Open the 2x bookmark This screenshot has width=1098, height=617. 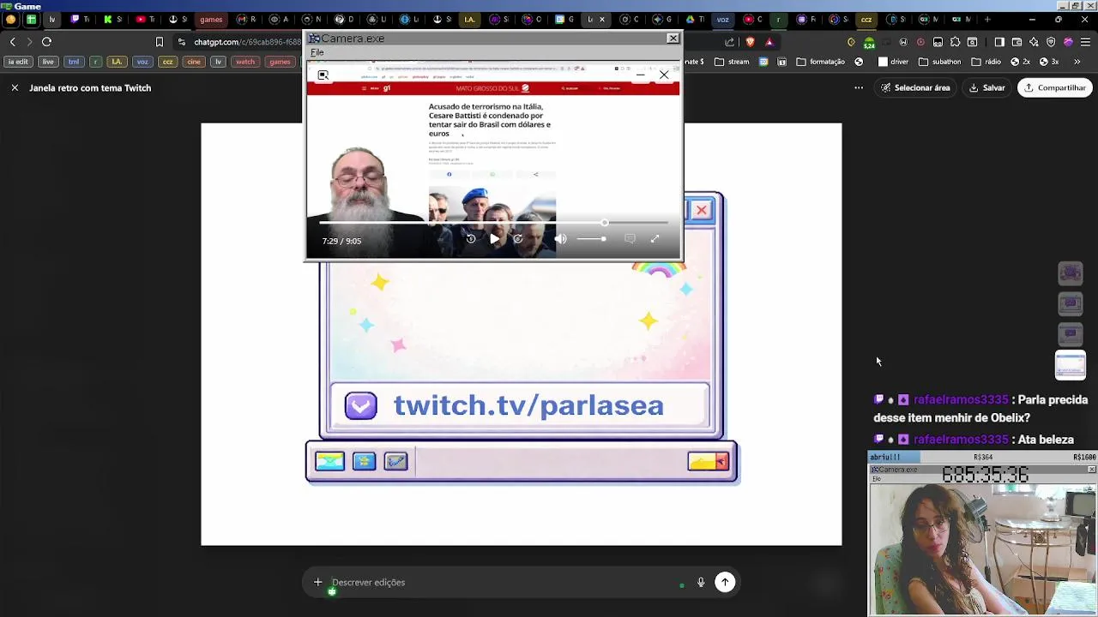click(1019, 62)
